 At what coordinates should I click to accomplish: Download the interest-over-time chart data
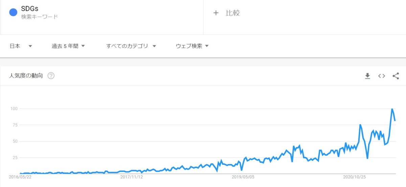[x=367, y=76]
